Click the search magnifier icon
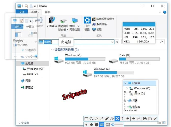This screenshot has width=171, height=127. tap(162, 42)
